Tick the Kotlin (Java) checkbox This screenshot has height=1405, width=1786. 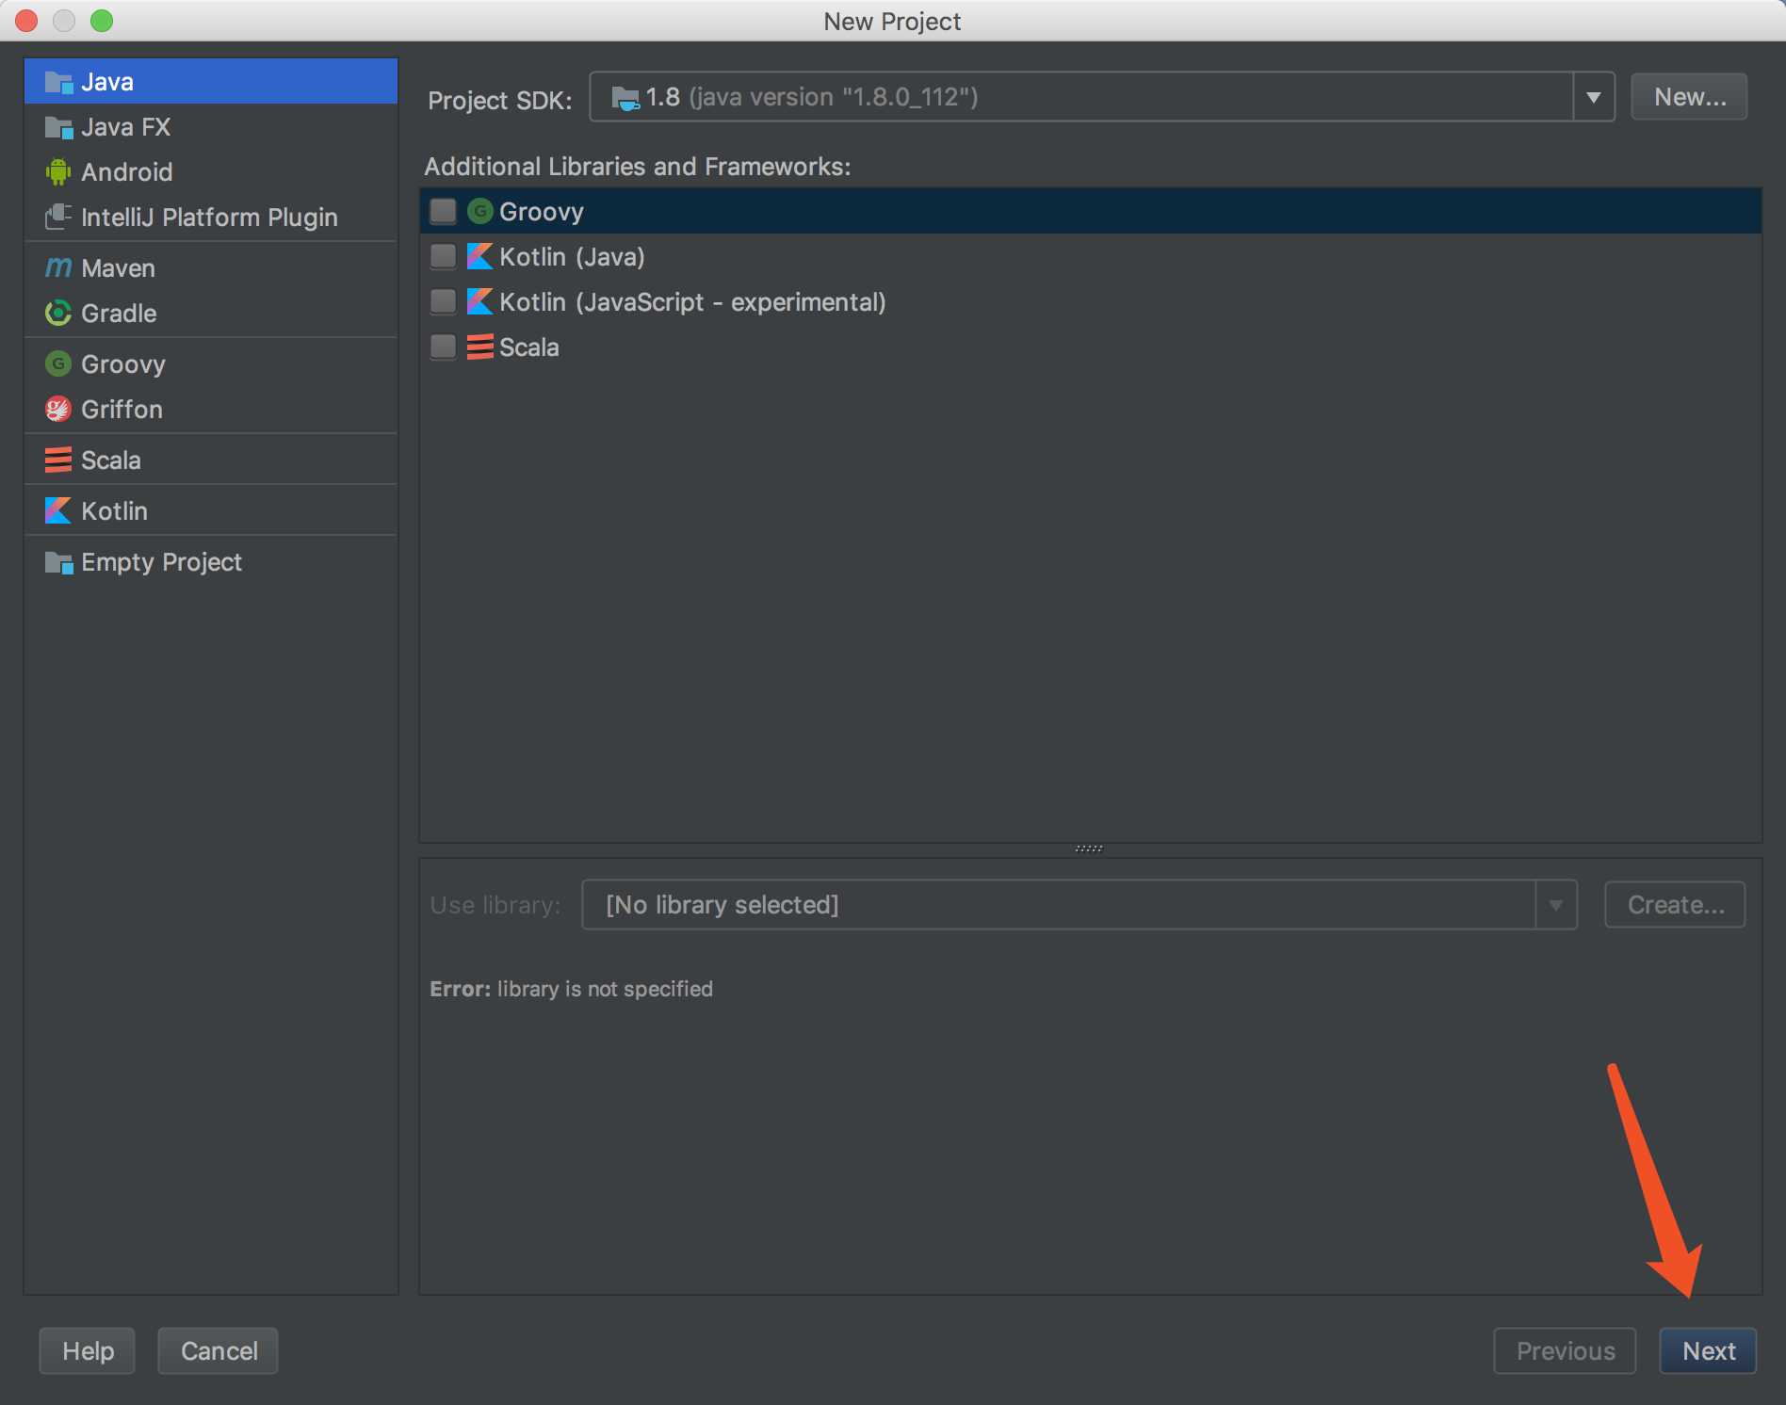tap(443, 256)
